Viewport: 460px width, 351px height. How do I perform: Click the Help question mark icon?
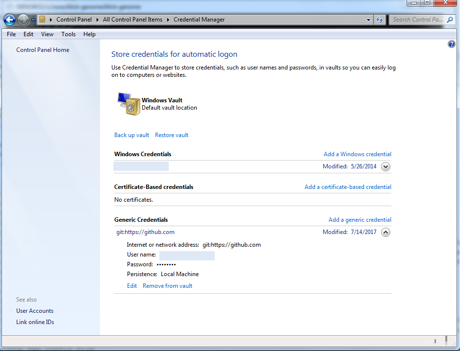[x=452, y=45]
